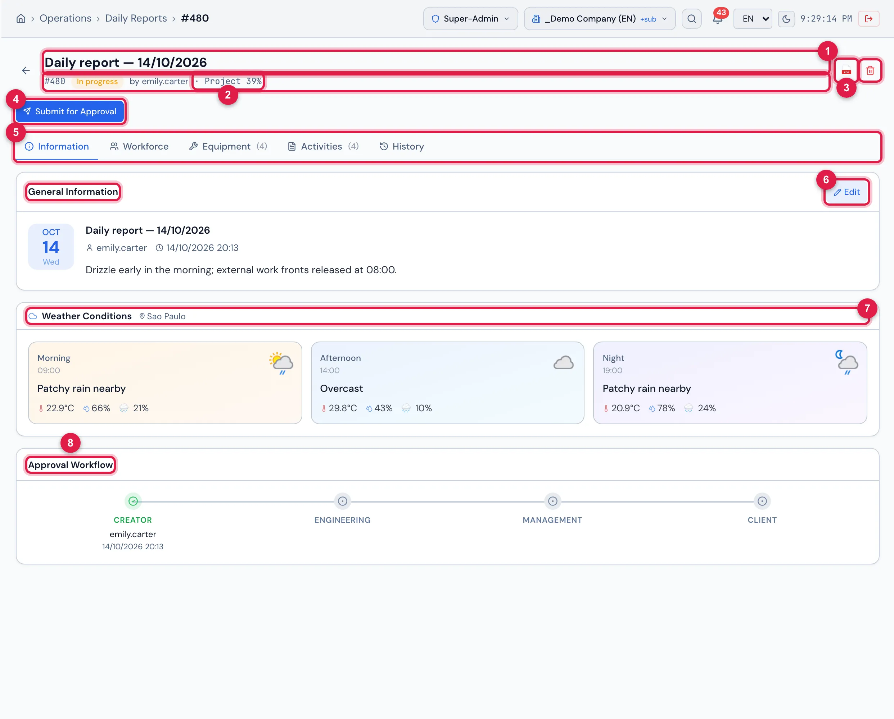Click Edit in General Information
Viewport: 894px width, 719px height.
click(846, 192)
